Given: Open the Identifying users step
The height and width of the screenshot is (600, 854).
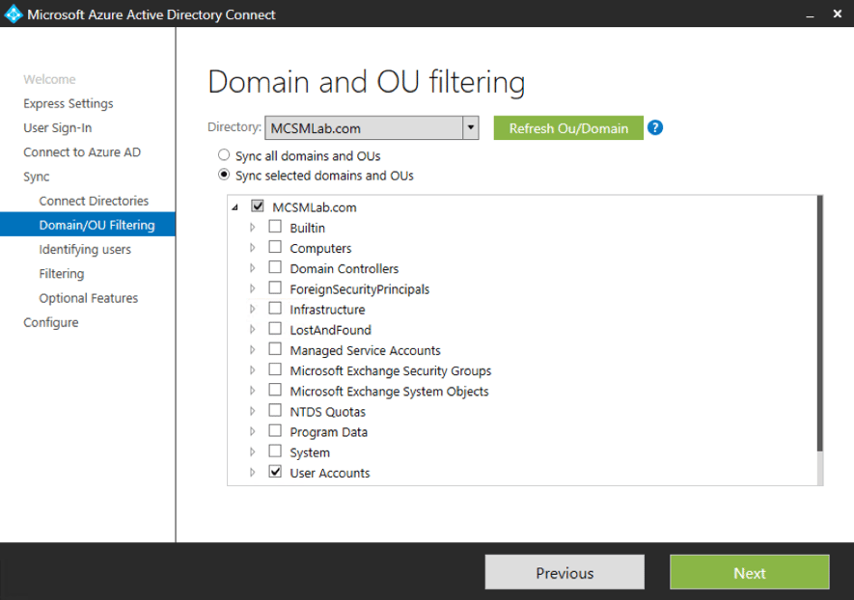Looking at the screenshot, I should [85, 250].
